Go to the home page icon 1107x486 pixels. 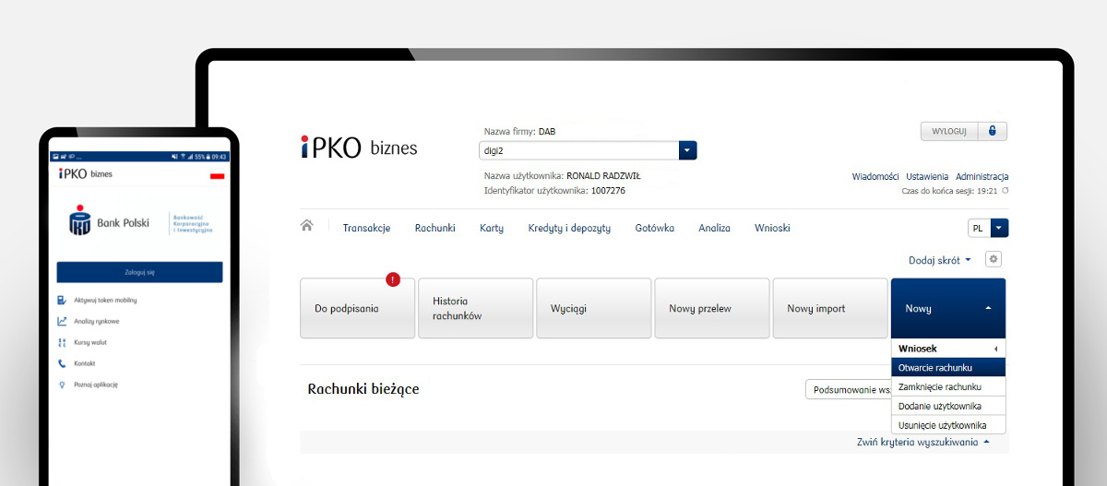click(307, 226)
